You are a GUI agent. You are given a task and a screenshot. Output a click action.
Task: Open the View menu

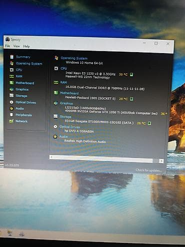pyautogui.click(x=16, y=46)
